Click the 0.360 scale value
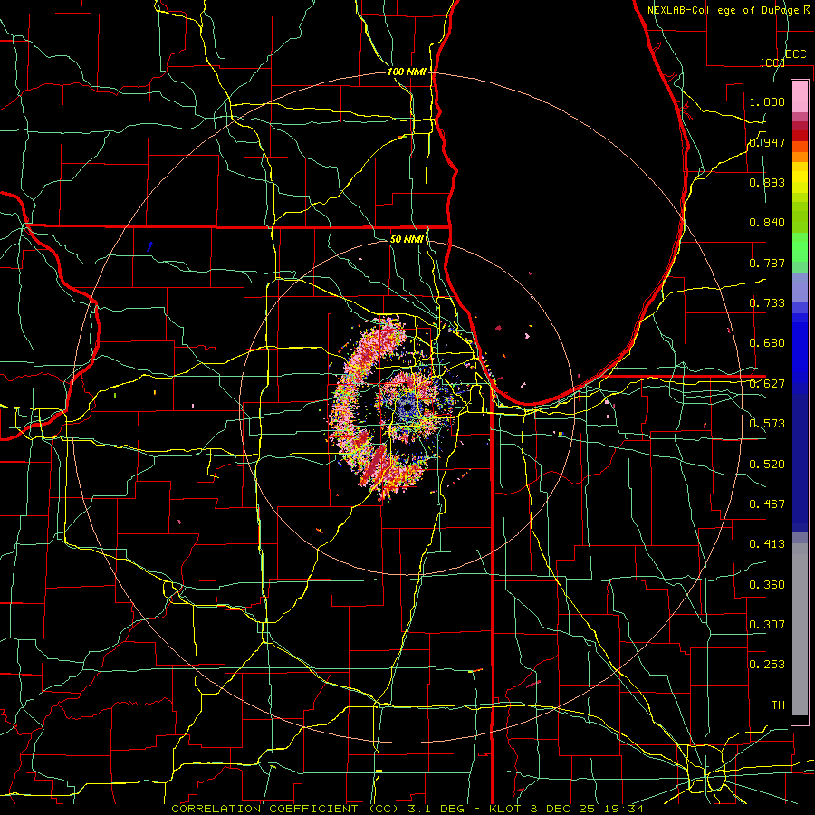 [767, 585]
